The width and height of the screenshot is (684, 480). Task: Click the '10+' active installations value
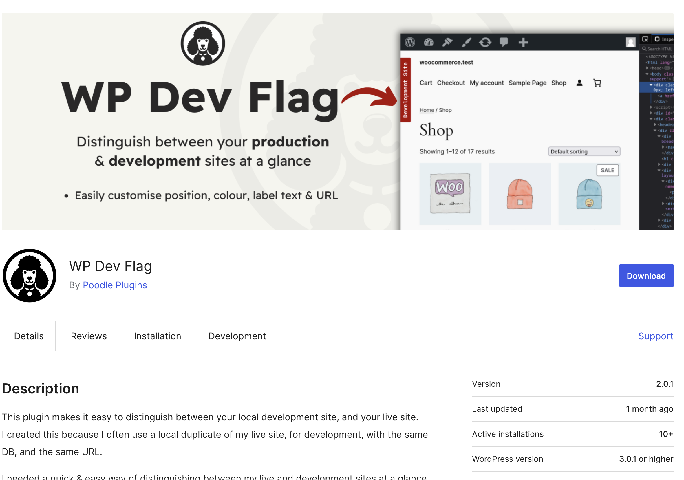[666, 434]
